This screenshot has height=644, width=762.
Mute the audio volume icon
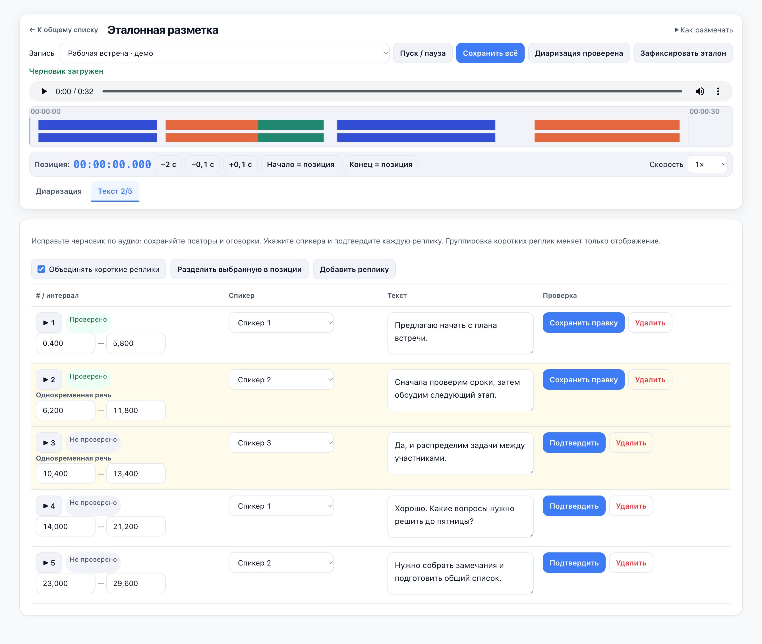pos(700,91)
